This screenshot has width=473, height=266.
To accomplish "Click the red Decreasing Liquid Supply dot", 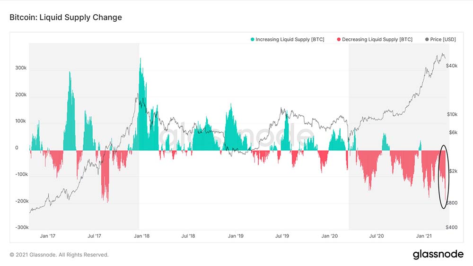I will click(339, 40).
